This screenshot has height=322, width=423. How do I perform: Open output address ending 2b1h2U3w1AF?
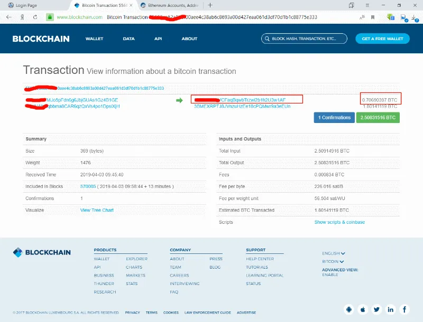240,100
